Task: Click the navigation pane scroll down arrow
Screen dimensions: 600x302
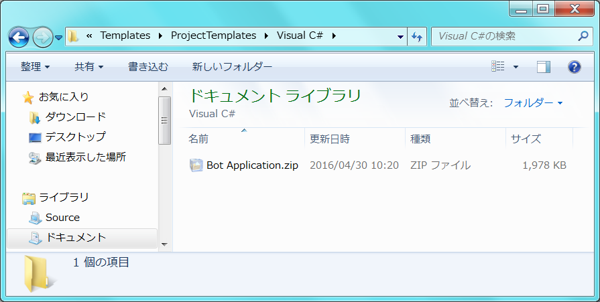Action: coord(164,244)
